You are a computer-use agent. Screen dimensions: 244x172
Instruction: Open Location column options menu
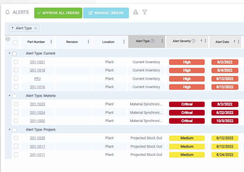click(124, 42)
